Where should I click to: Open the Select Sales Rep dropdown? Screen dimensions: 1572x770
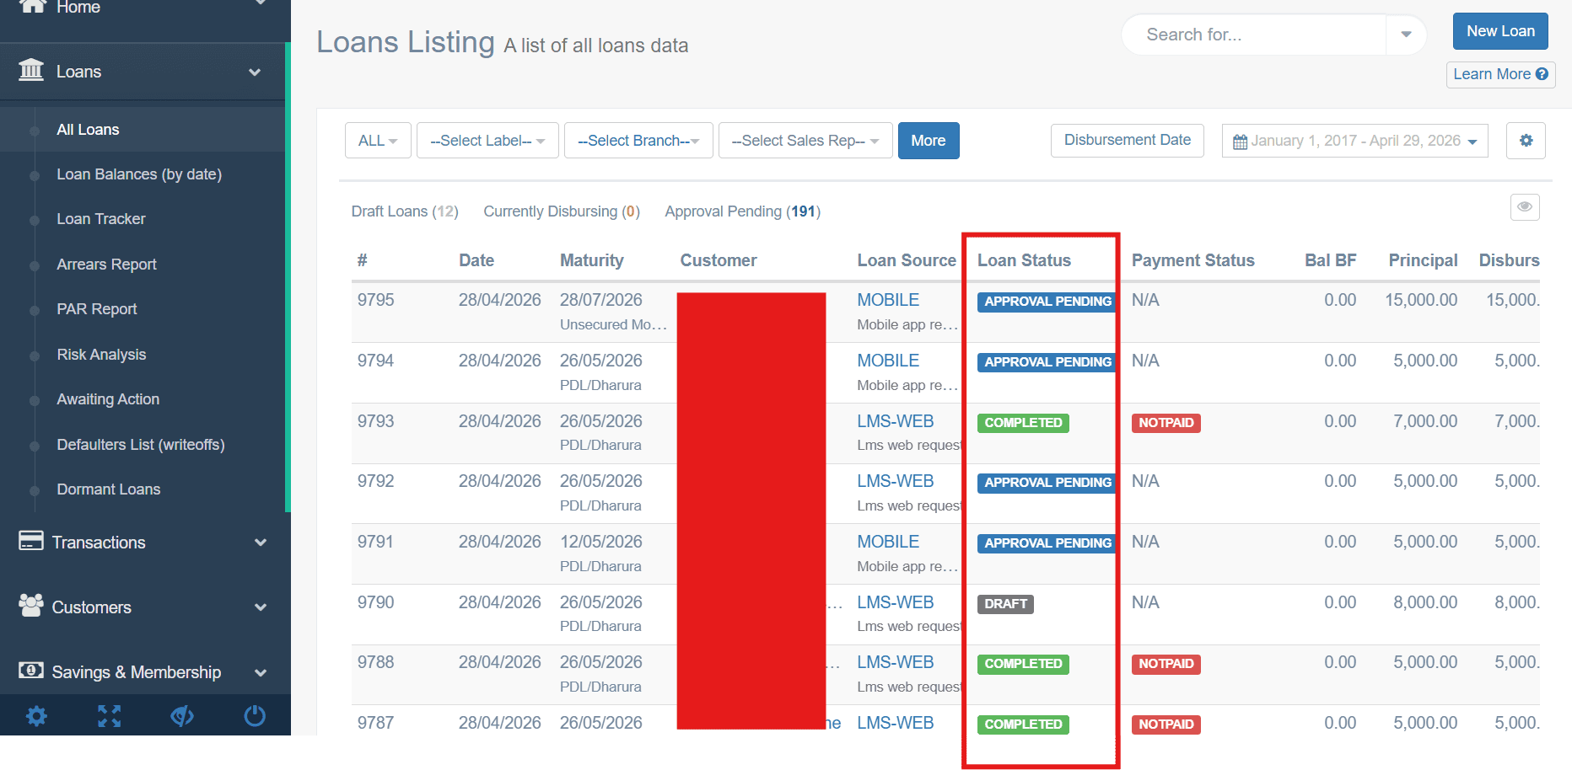805,141
